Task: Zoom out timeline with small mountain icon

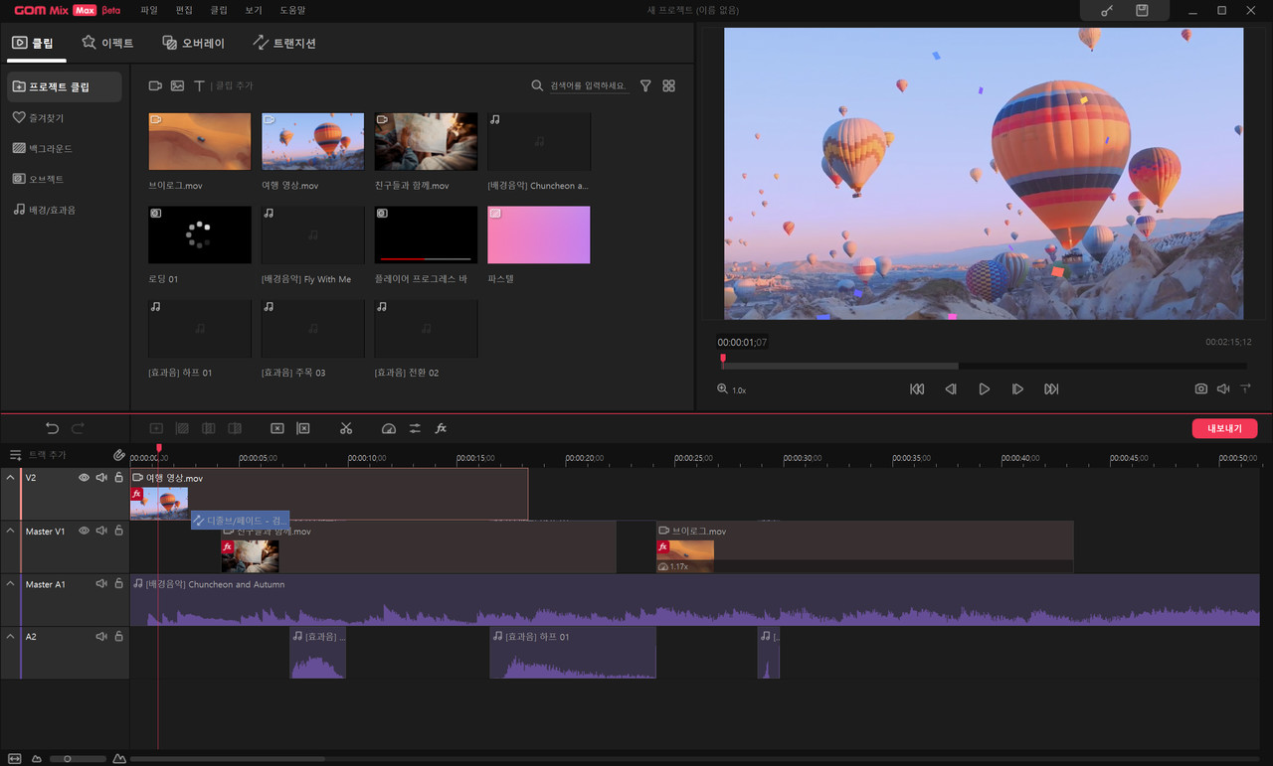Action: pos(37,759)
